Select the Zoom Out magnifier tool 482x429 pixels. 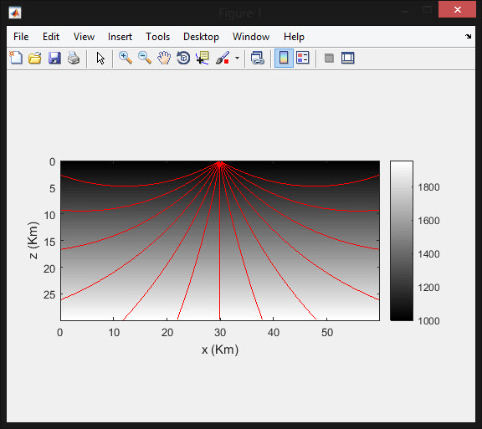pyautogui.click(x=145, y=58)
